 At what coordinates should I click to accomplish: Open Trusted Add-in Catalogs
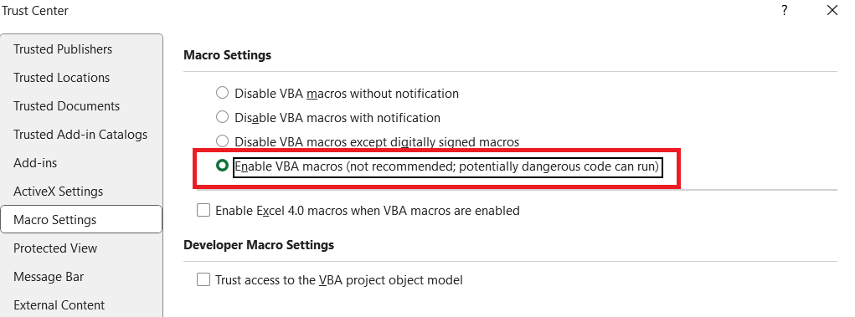tap(81, 134)
